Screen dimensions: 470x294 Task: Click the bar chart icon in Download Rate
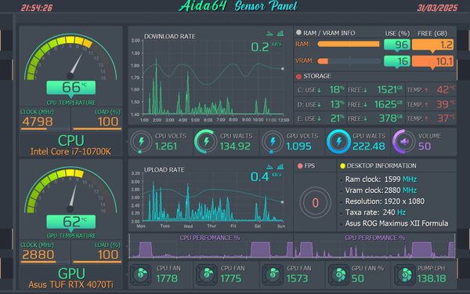pyautogui.click(x=280, y=33)
